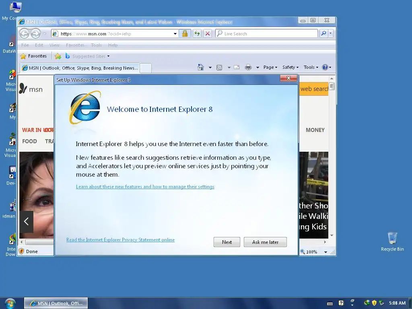The height and width of the screenshot is (309, 412).
Task: Click the MONEY category on the MSN page
Action: coord(315,130)
